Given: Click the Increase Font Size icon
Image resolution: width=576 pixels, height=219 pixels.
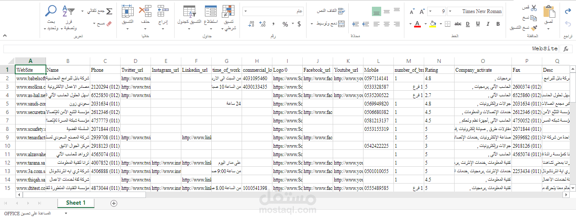Looking at the screenshot, I should click(422, 11).
